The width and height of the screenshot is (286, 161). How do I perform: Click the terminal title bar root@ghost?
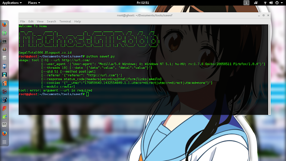click(x=144, y=15)
